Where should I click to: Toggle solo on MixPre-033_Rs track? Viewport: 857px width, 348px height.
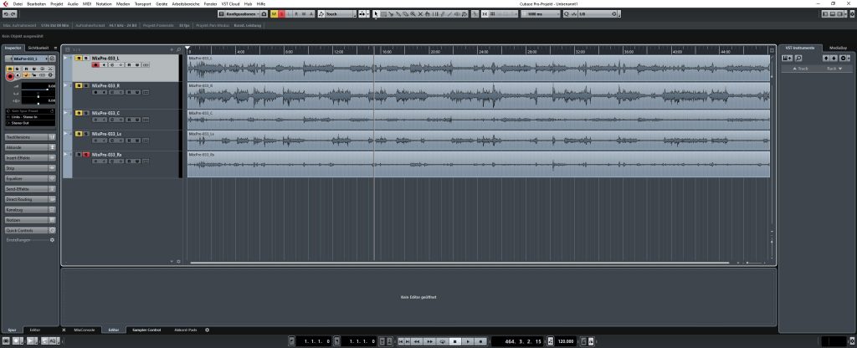click(x=85, y=155)
